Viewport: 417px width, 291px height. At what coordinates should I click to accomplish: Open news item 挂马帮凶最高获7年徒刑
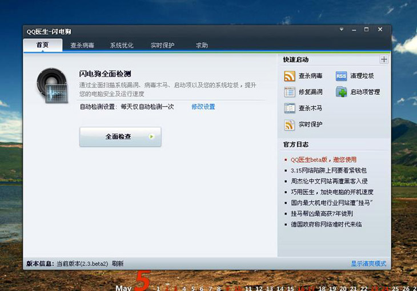pos(322,213)
